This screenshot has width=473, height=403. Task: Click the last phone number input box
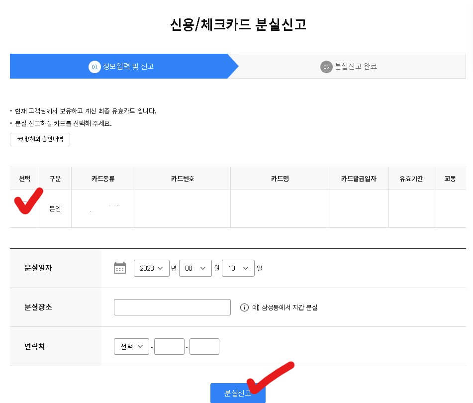coord(204,346)
